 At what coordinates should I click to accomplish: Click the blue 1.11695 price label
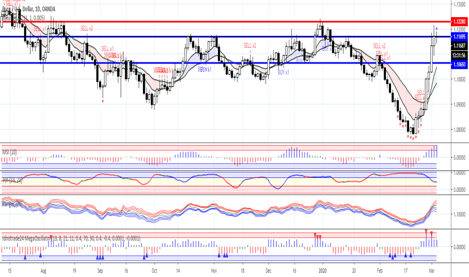click(x=459, y=37)
